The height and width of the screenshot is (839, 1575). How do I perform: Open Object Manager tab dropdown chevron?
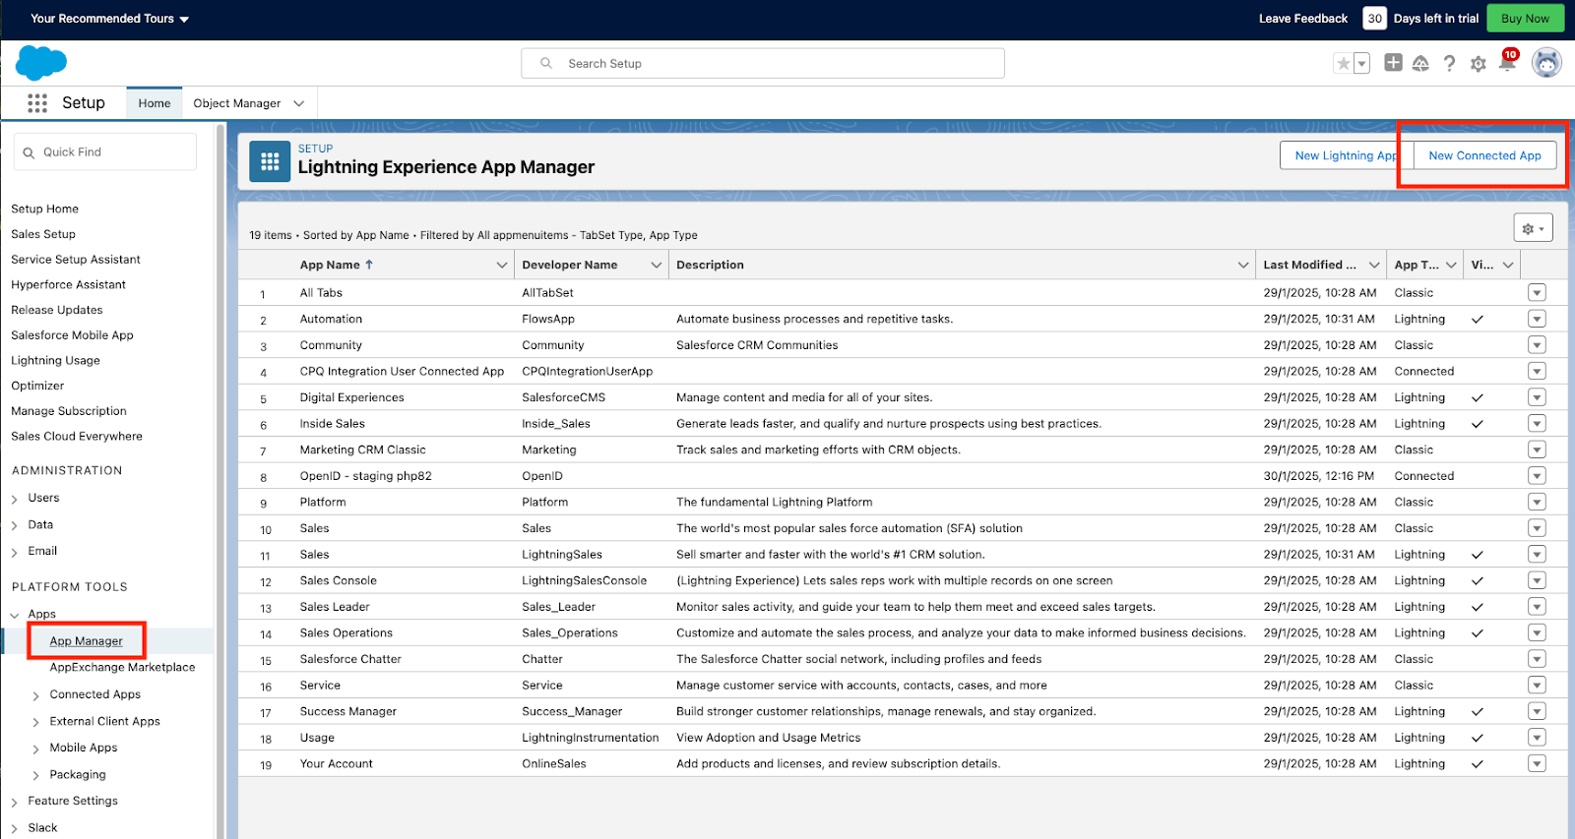(x=298, y=103)
